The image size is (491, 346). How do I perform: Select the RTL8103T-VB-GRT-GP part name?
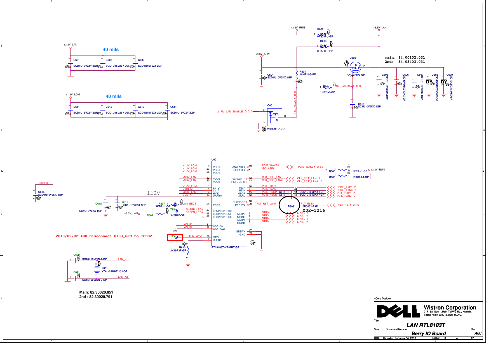pos(225,248)
